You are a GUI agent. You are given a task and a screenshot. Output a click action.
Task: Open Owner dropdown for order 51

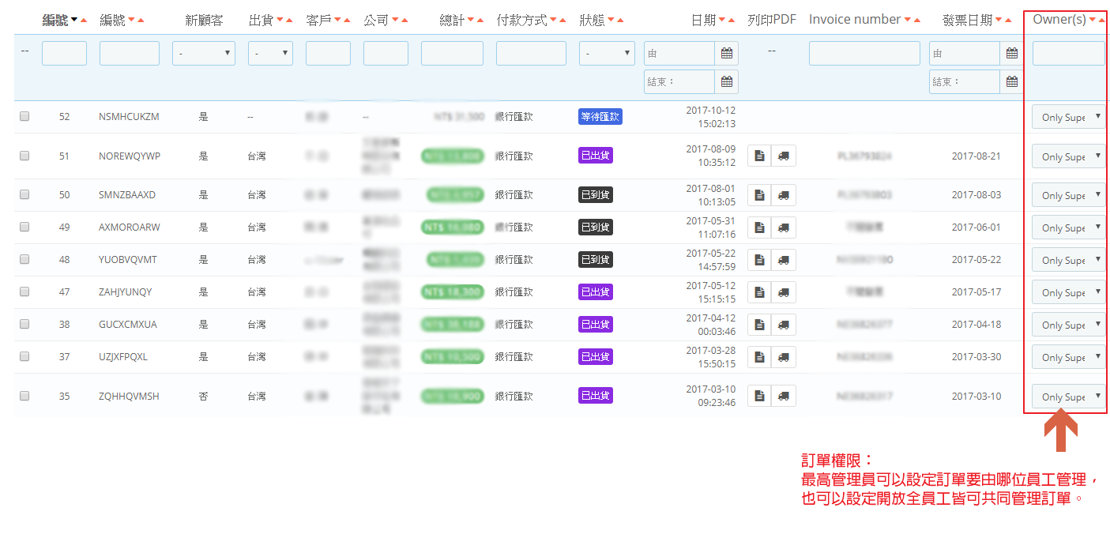tap(1068, 156)
